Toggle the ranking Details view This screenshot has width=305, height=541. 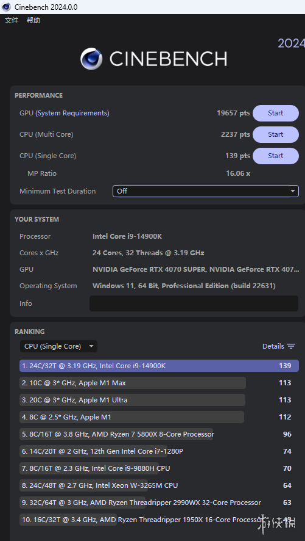tap(279, 346)
